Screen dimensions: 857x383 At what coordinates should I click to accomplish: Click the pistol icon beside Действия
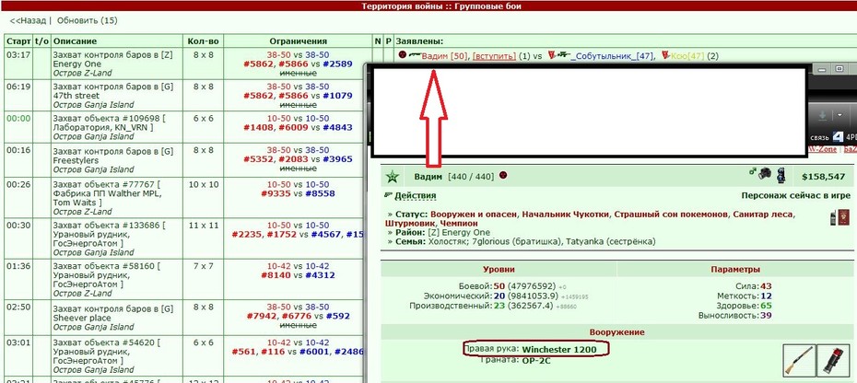[x=389, y=195]
